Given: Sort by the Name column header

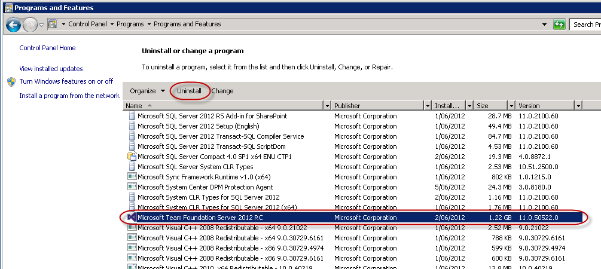Looking at the screenshot, I should (x=224, y=106).
